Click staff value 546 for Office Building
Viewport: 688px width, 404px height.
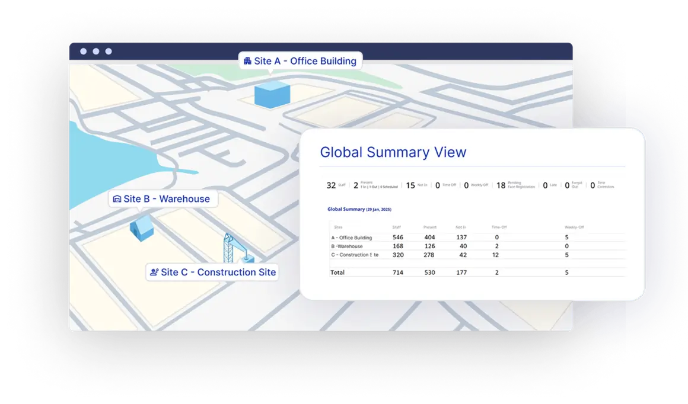pyautogui.click(x=398, y=238)
